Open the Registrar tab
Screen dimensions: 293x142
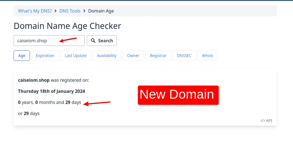point(158,56)
